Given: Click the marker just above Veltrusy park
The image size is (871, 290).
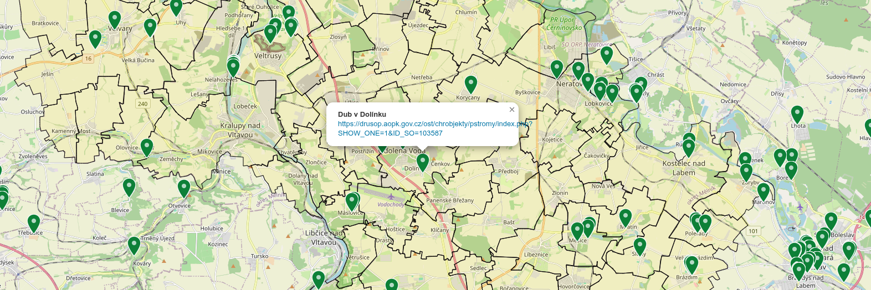Looking at the screenshot, I should click(270, 34).
